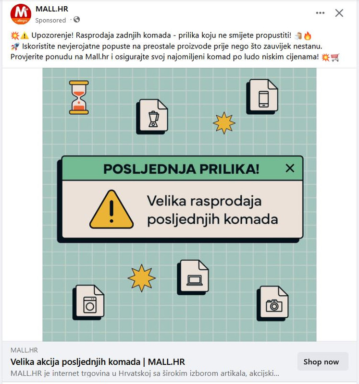
Task: Click the laptop document icon
Action: (193, 277)
